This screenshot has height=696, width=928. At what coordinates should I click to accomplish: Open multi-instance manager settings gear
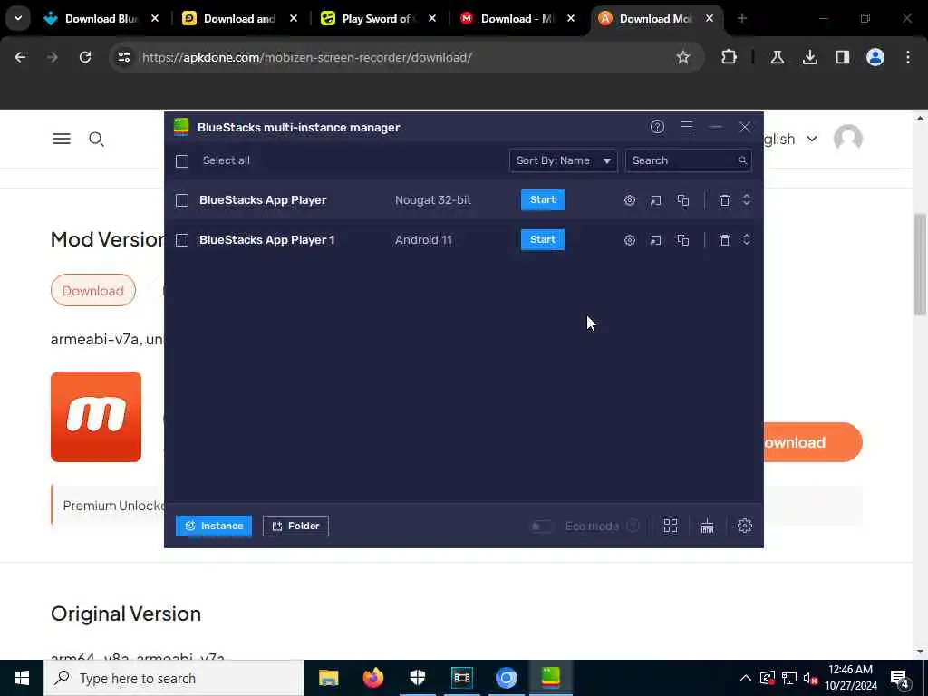745,526
